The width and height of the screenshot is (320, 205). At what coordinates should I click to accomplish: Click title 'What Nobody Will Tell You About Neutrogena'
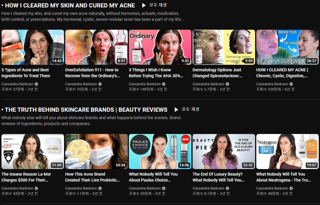pyautogui.click(x=283, y=177)
